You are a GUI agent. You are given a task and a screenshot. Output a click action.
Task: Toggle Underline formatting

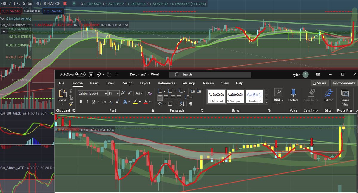[x=93, y=102]
